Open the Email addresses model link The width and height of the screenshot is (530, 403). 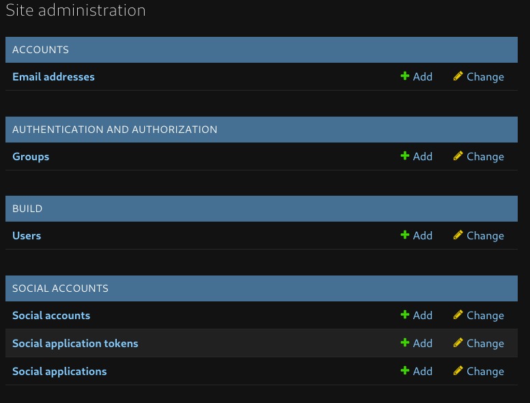click(53, 76)
